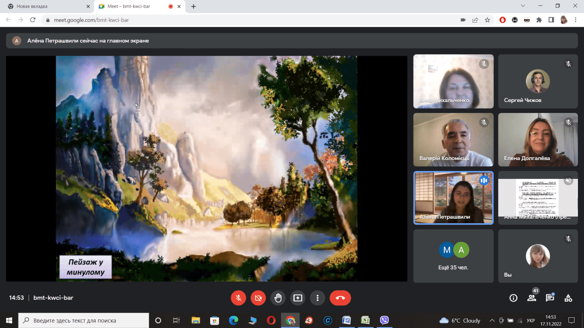Click the address bar with meet.google.com URL
This screenshot has height=328, width=584.
250,20
